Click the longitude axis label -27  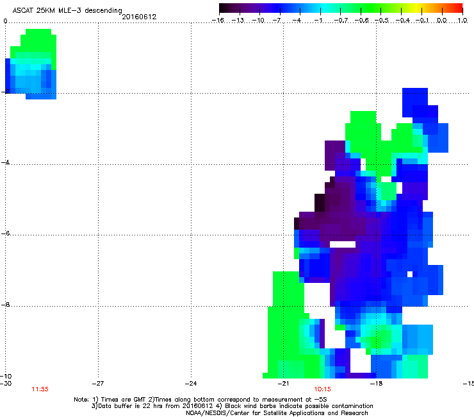pyautogui.click(x=97, y=383)
